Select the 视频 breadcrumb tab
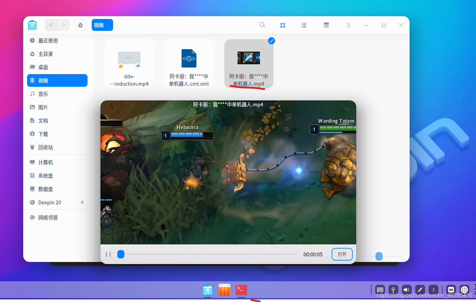This screenshot has height=302, width=476. point(102,25)
